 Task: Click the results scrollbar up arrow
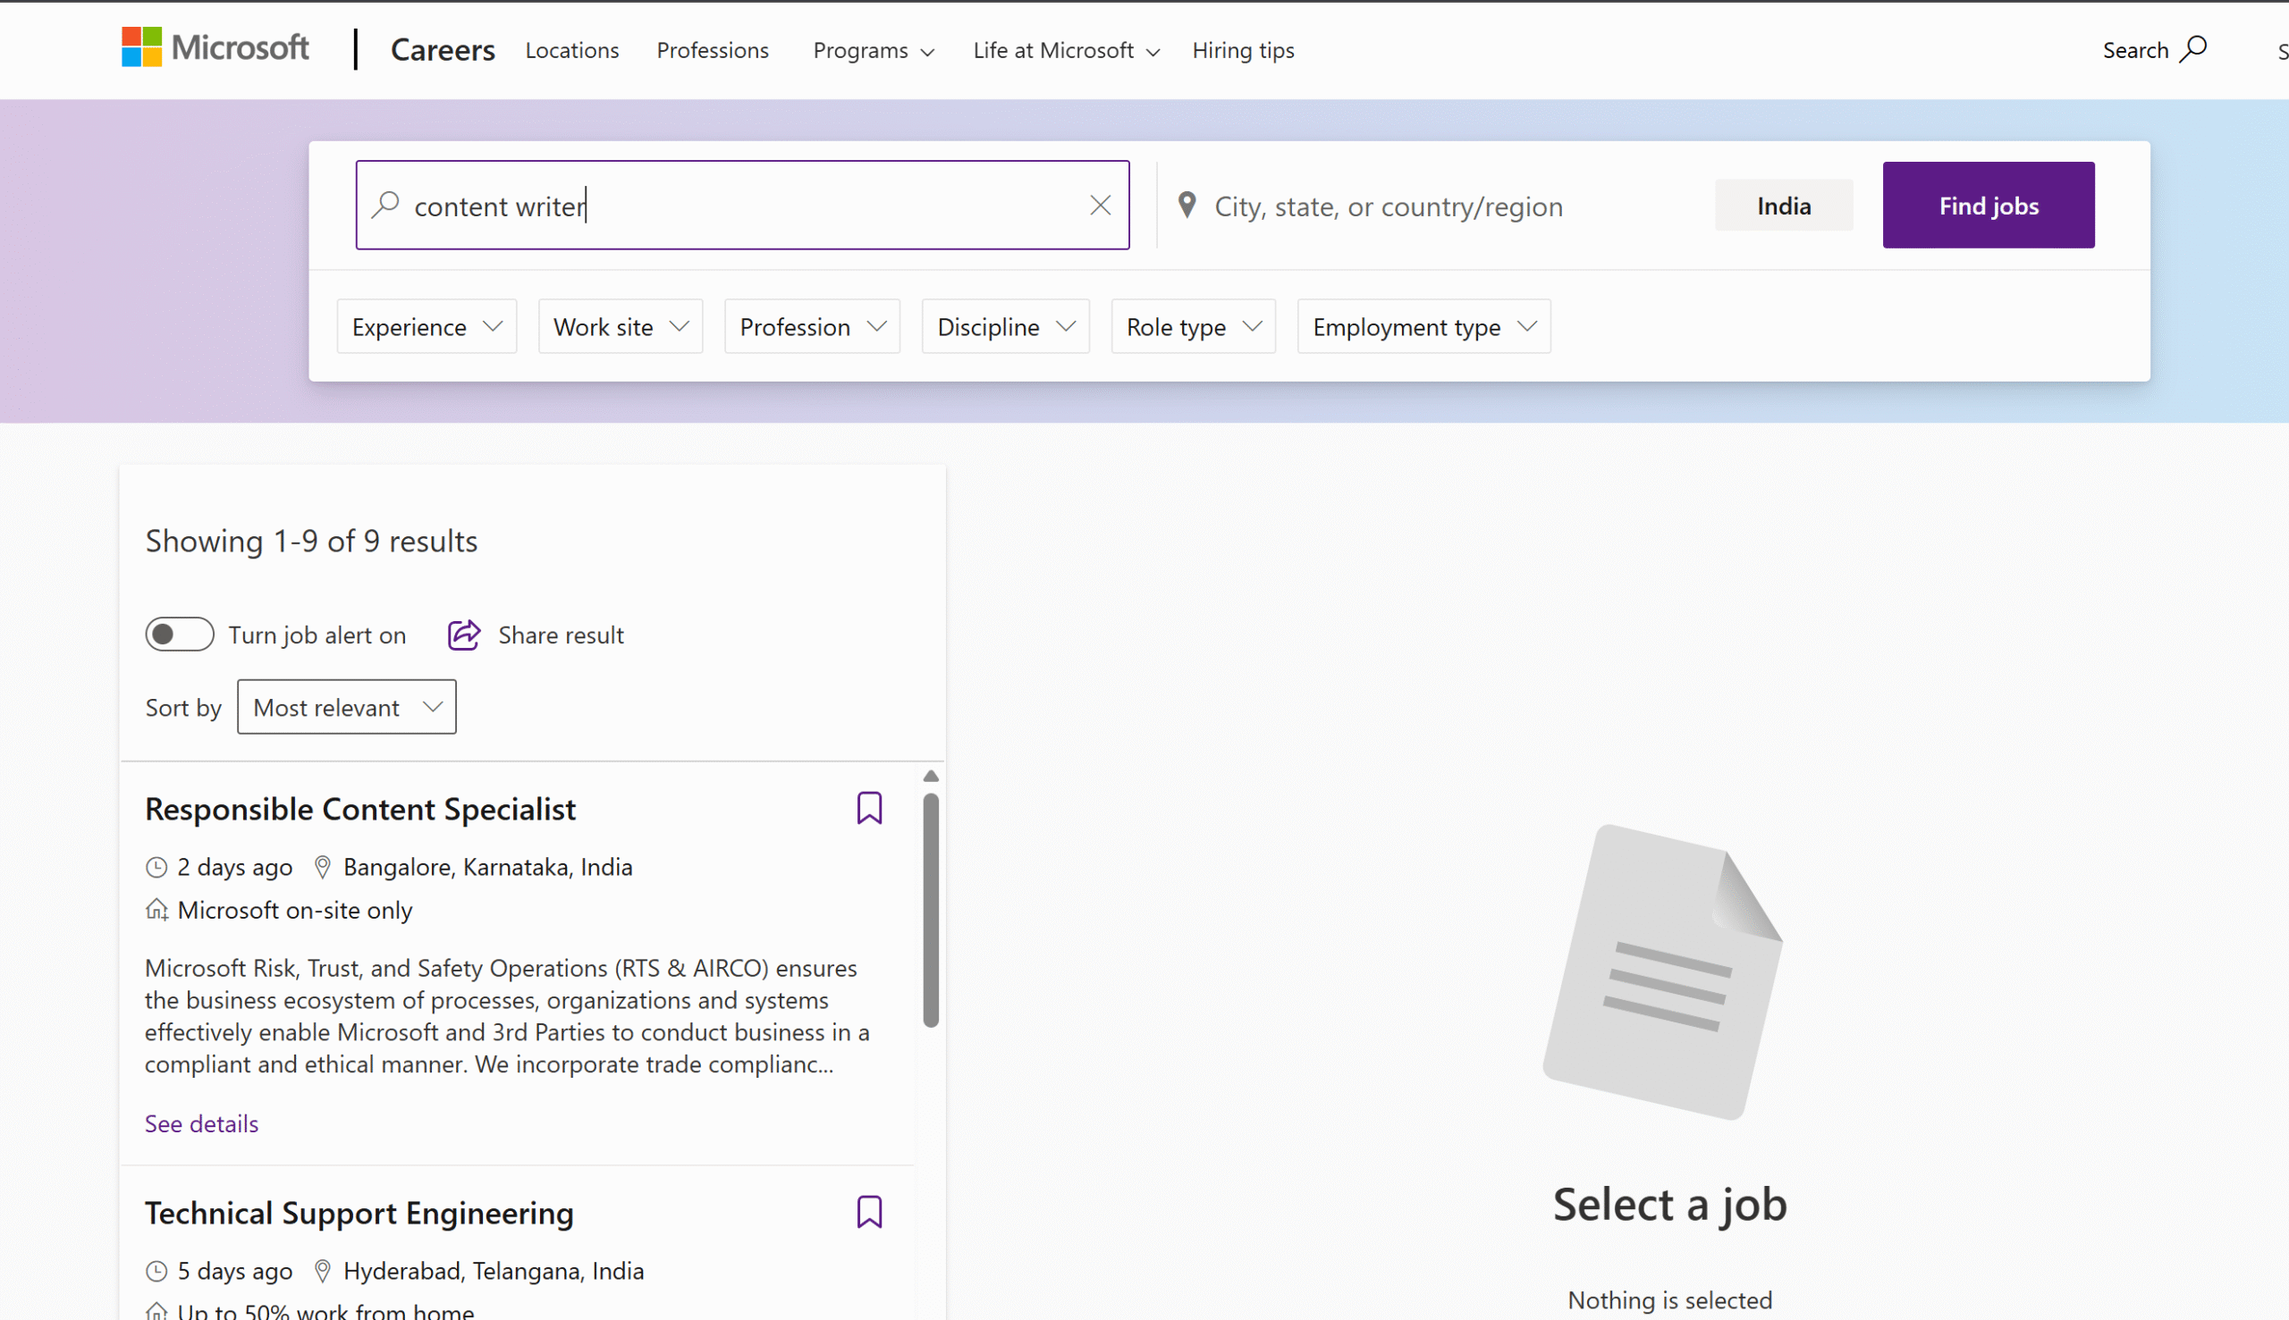tap(931, 776)
